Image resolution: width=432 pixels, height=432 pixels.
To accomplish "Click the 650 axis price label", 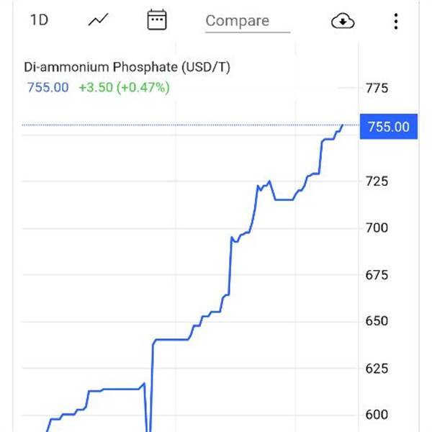I will (x=377, y=321).
